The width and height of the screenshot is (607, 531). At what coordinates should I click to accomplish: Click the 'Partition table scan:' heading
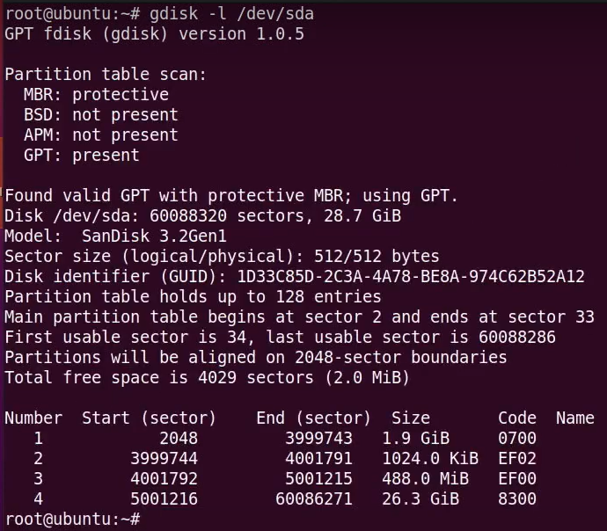point(106,74)
